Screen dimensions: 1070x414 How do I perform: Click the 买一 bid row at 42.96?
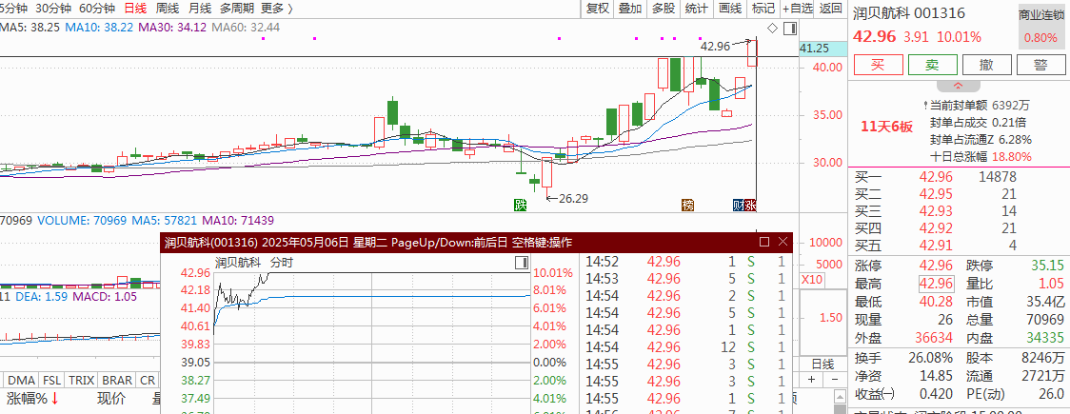point(958,177)
